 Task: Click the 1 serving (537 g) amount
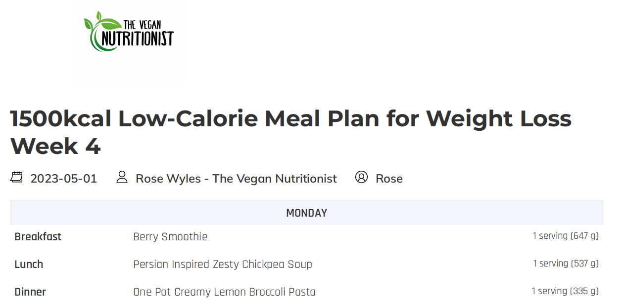(566, 264)
